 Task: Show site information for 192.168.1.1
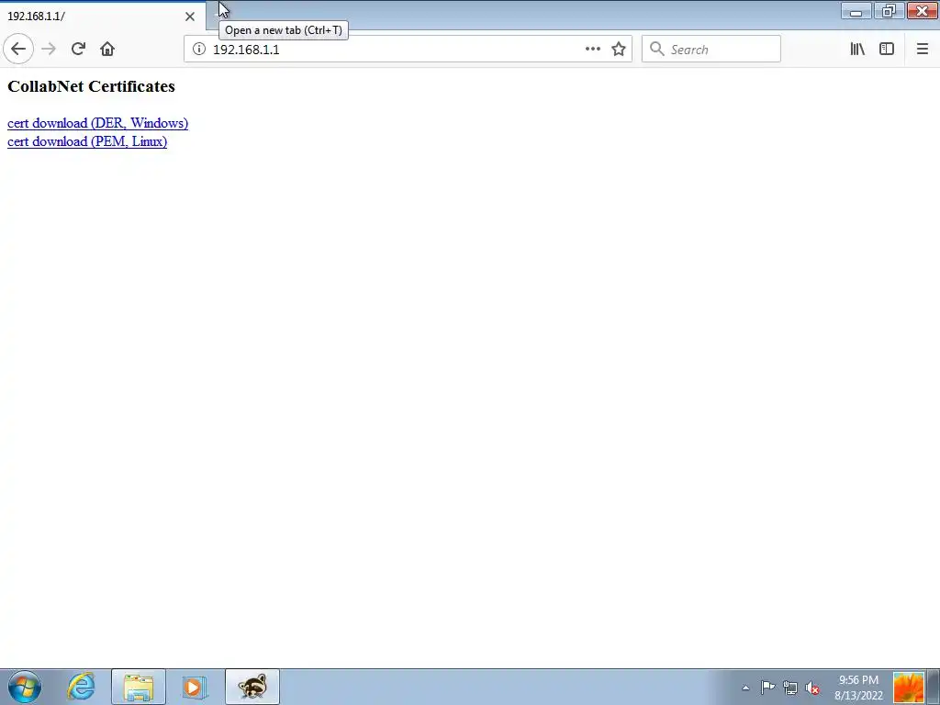[x=199, y=50]
